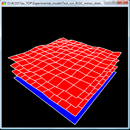Click the window title path text

55,3
